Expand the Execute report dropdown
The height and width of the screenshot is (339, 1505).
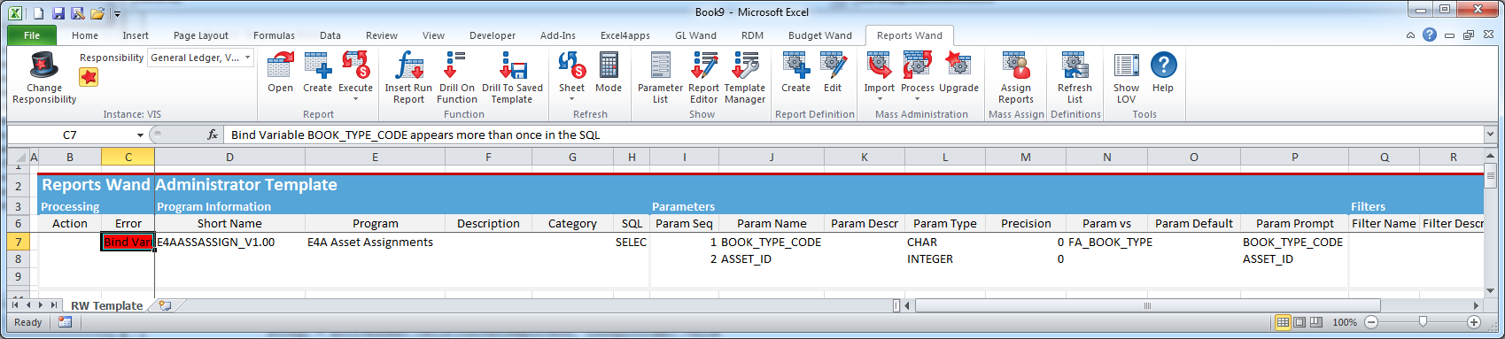(355, 99)
